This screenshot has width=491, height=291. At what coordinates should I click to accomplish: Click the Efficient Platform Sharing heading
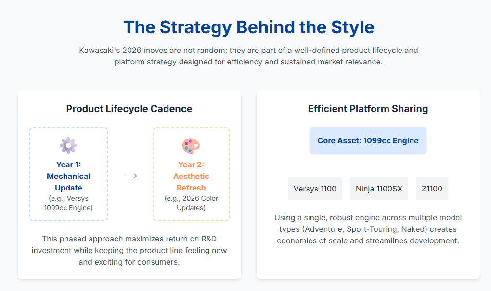coord(368,109)
